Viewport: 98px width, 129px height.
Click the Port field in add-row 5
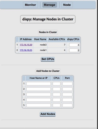coord(67,105)
